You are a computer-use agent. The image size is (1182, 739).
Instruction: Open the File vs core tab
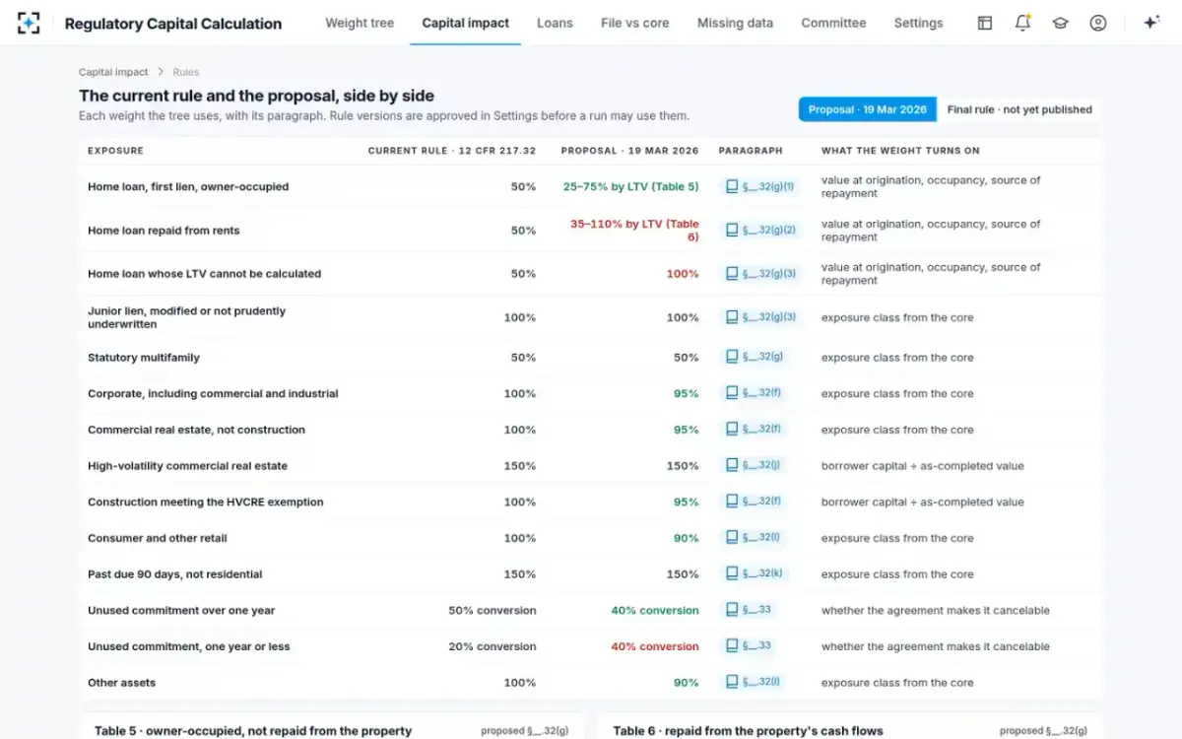635,23
